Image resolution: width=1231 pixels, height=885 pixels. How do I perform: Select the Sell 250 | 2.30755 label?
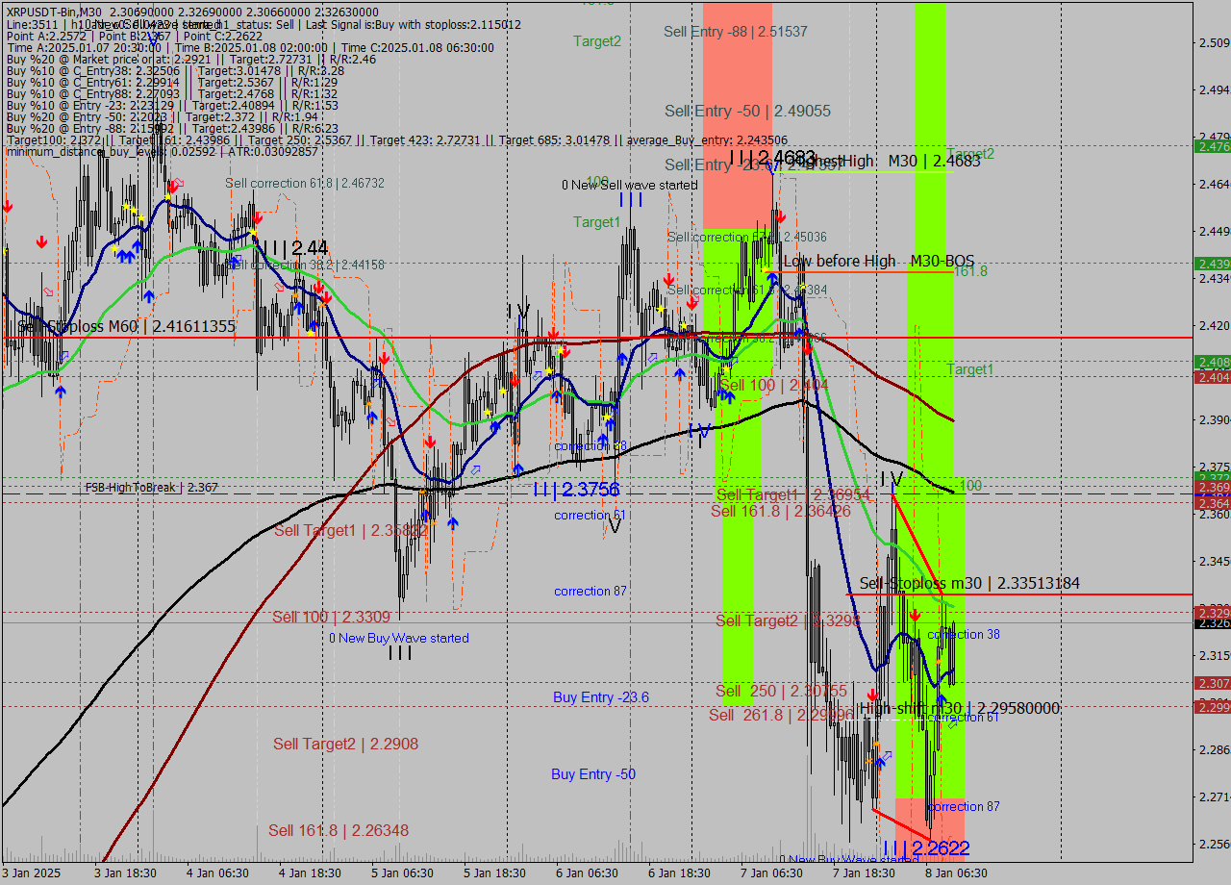pyautogui.click(x=782, y=691)
